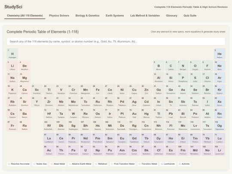
Task: Open the Uranium (U) tile
Action: 85,150
